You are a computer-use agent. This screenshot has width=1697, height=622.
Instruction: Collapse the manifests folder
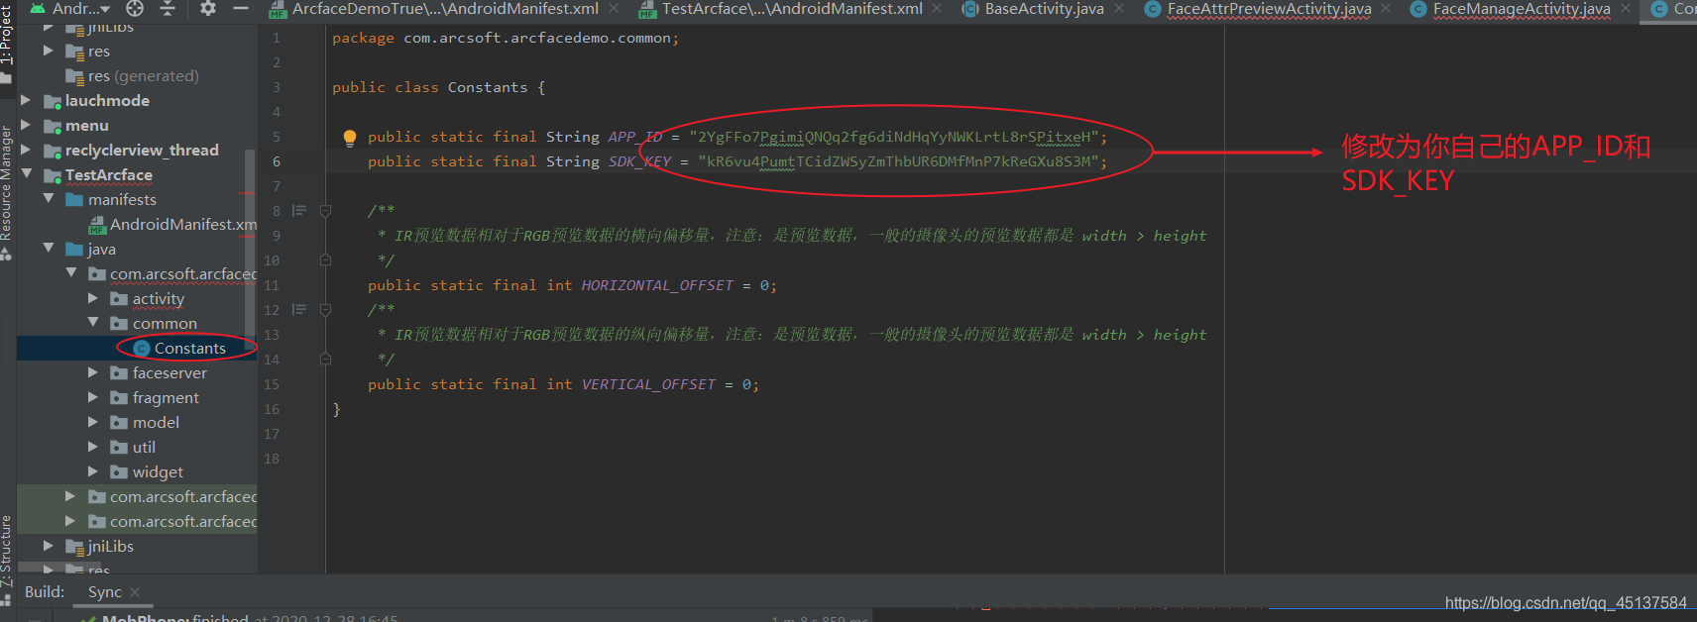coord(49,200)
